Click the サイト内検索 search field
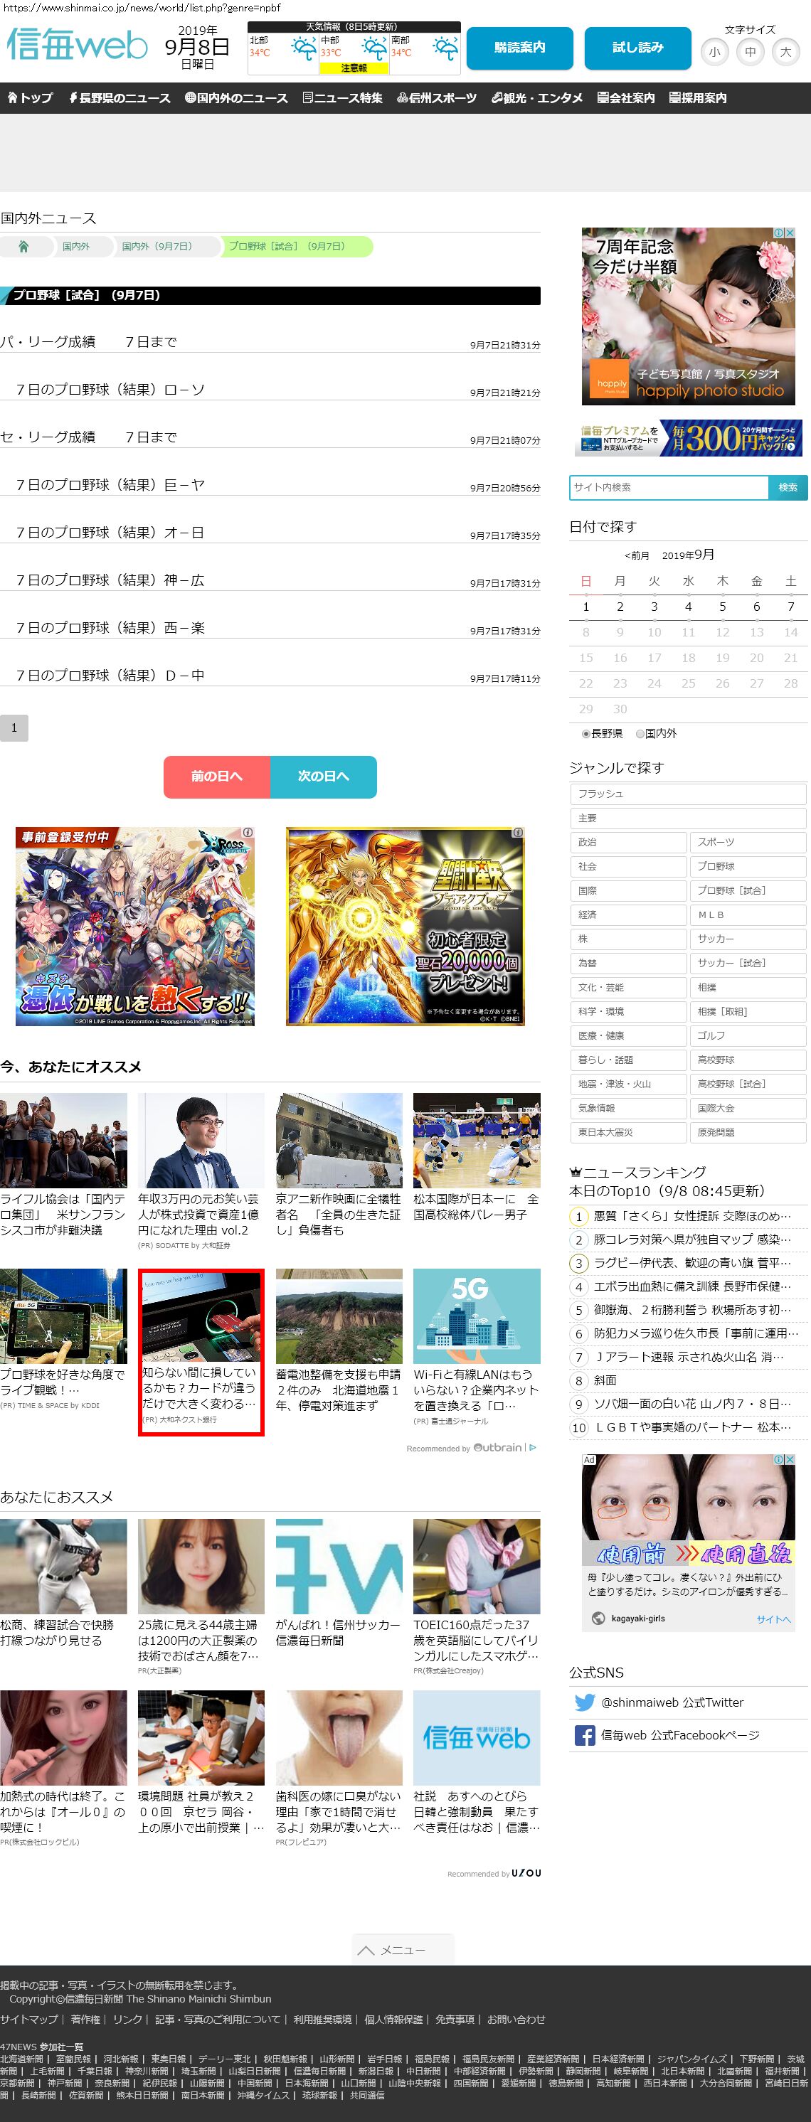Image resolution: width=811 pixels, height=2122 pixels. click(669, 487)
